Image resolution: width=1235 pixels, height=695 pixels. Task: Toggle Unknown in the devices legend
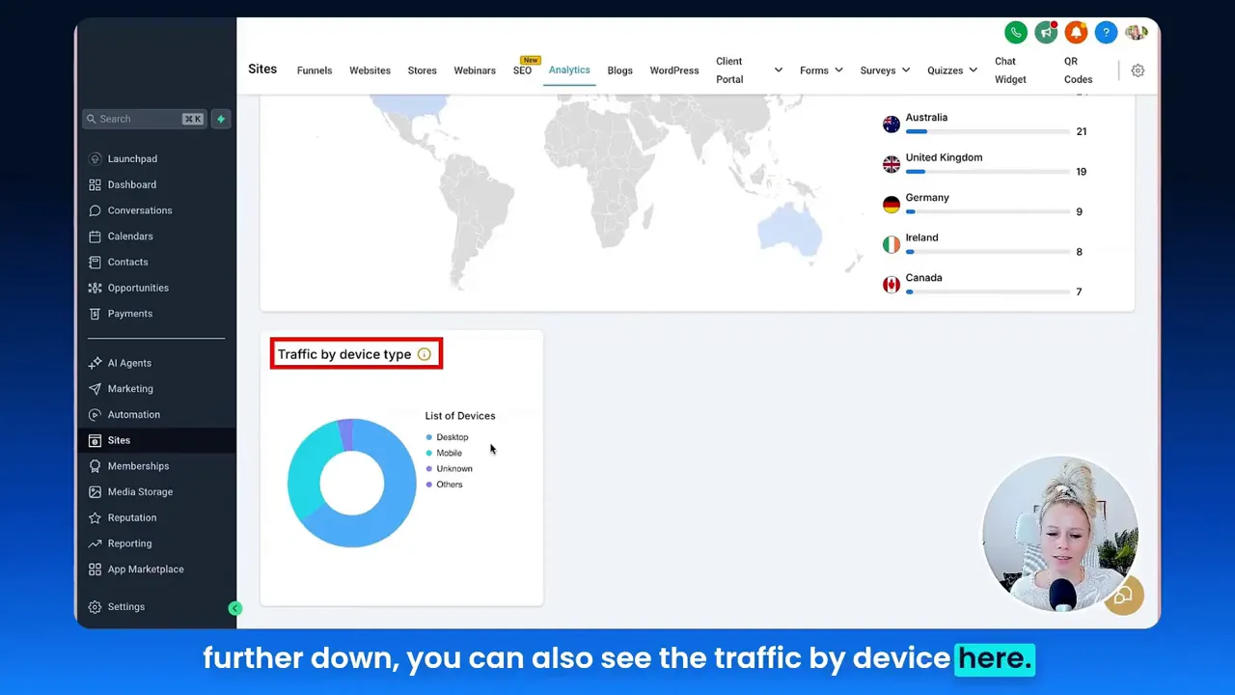click(x=449, y=468)
